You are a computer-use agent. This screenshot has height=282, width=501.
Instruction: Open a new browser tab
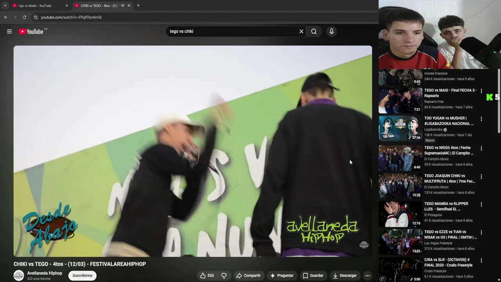pyautogui.click(x=138, y=5)
